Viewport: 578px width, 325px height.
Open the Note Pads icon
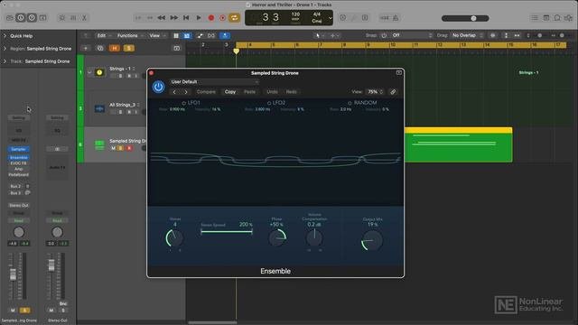pyautogui.click(x=546, y=18)
